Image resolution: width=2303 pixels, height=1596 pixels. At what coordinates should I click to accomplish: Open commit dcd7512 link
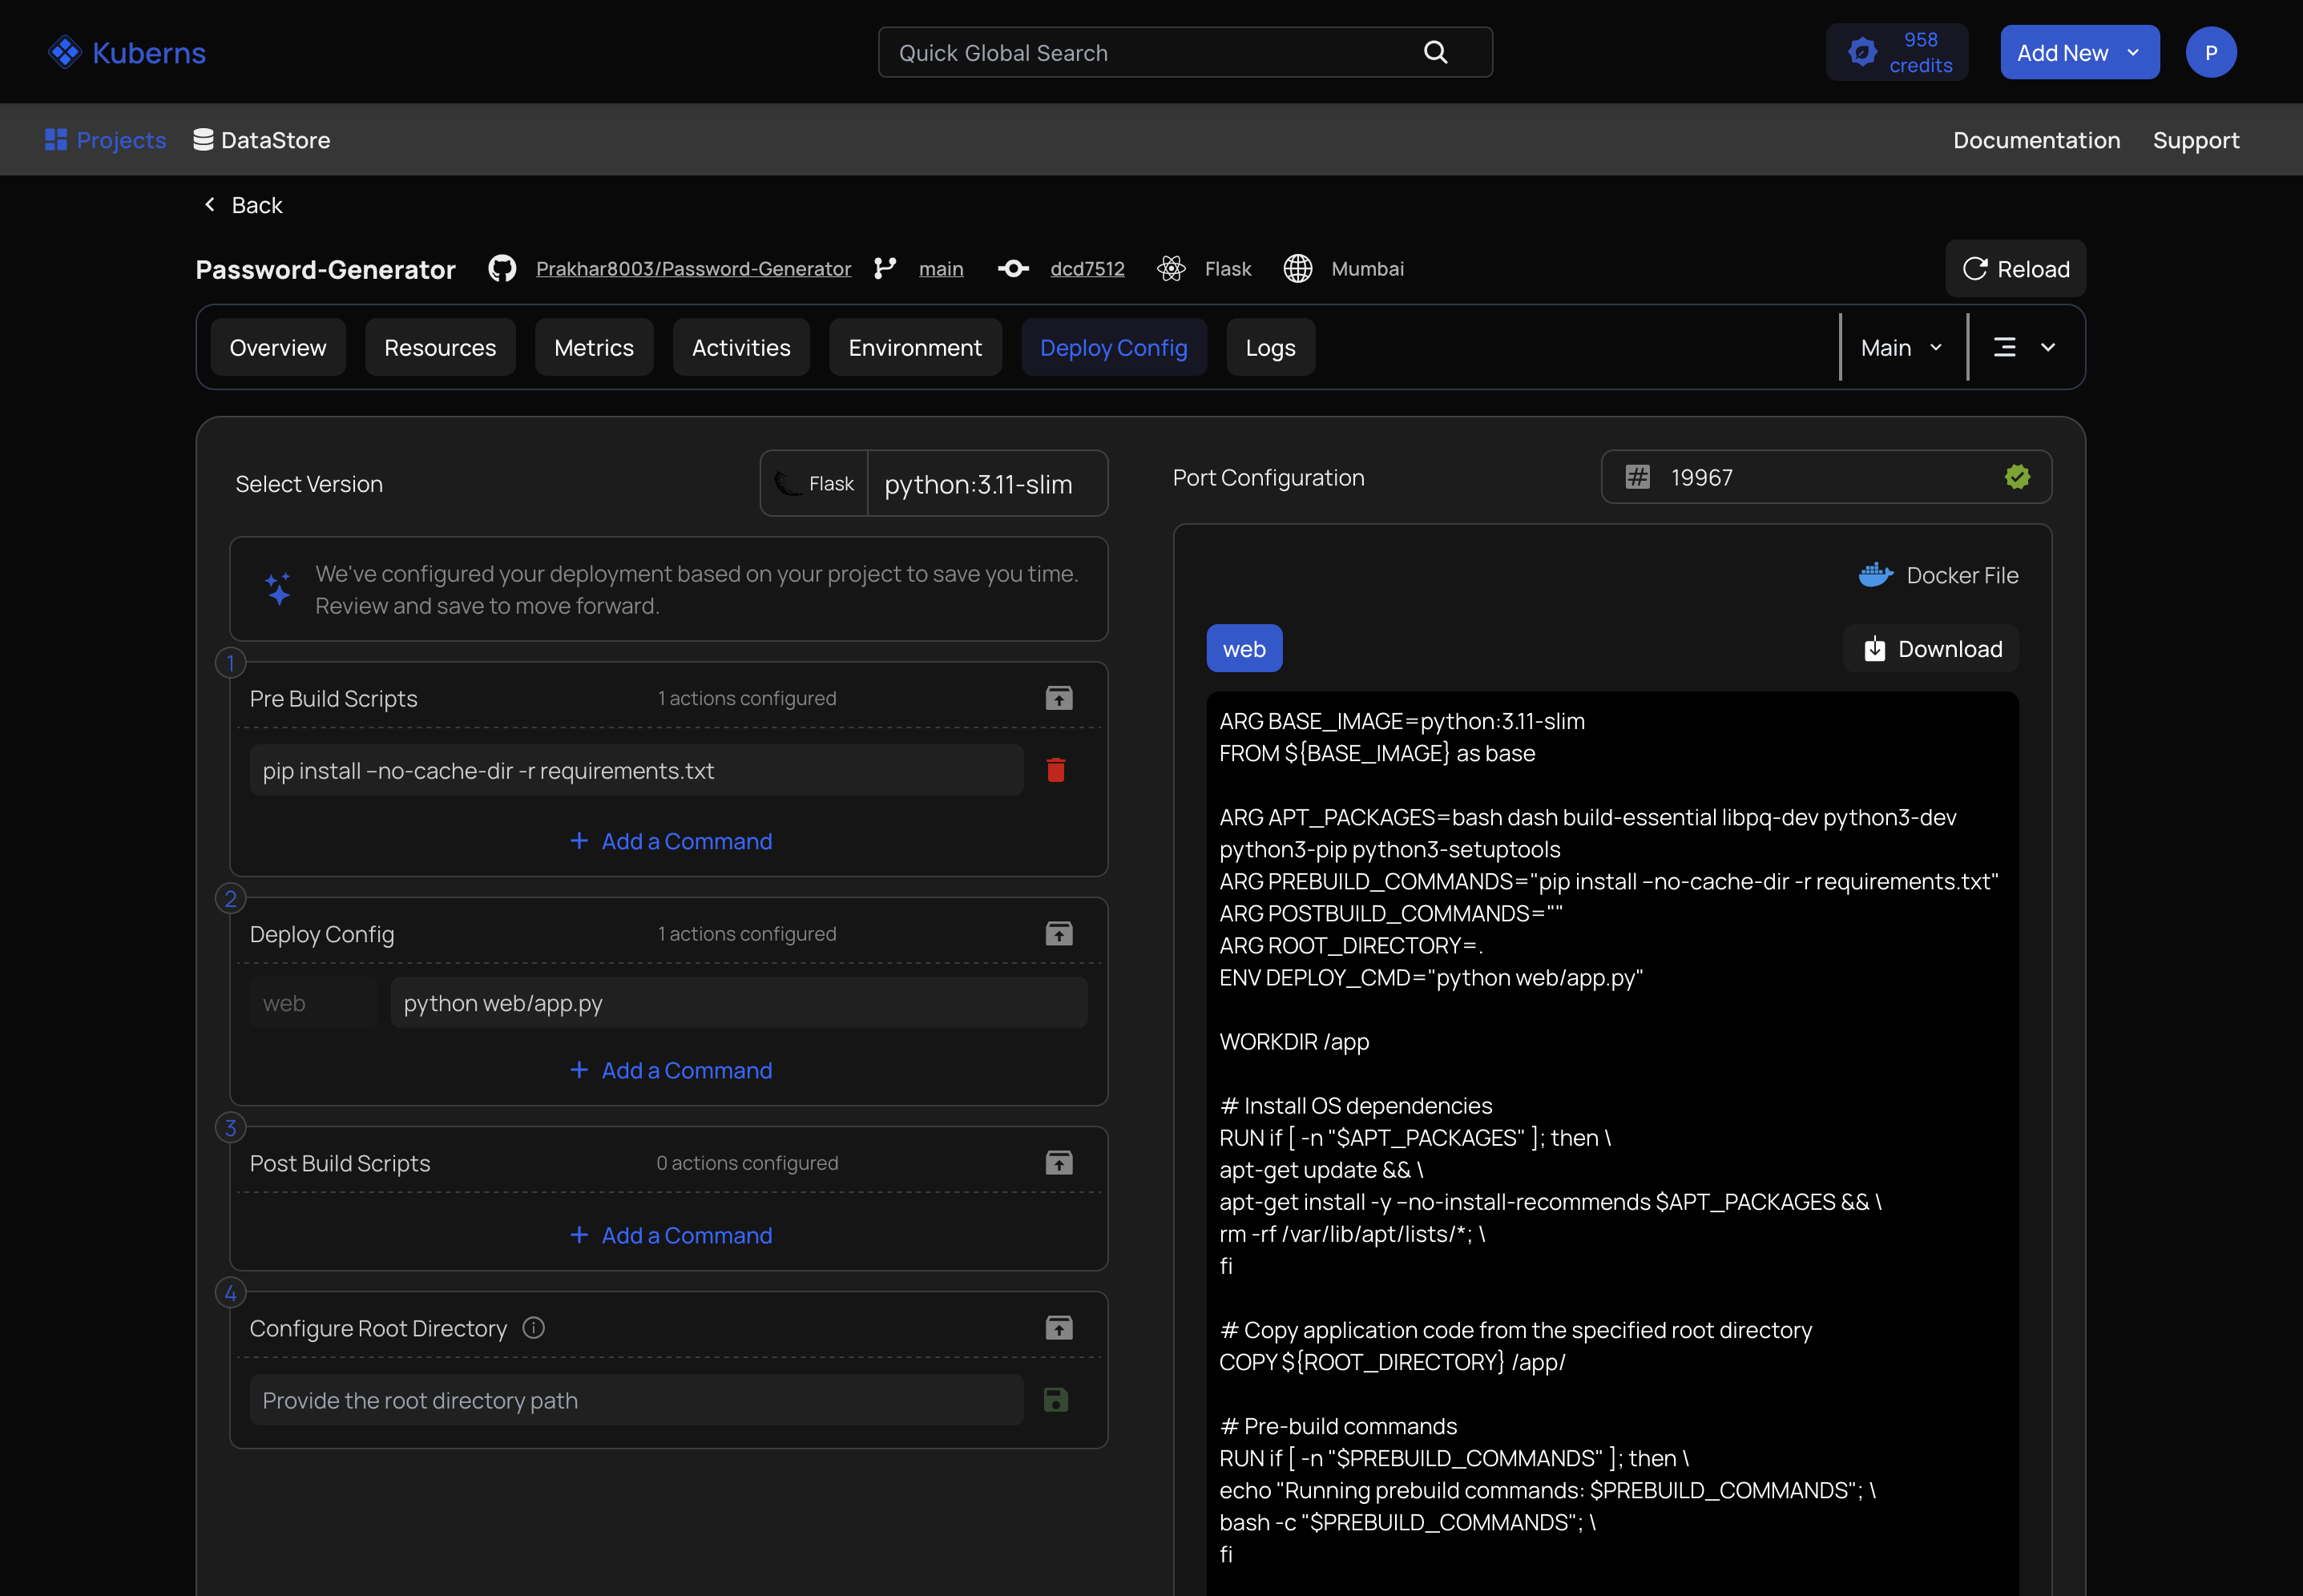point(1087,268)
